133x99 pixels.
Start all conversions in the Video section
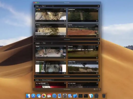tap(35, 40)
